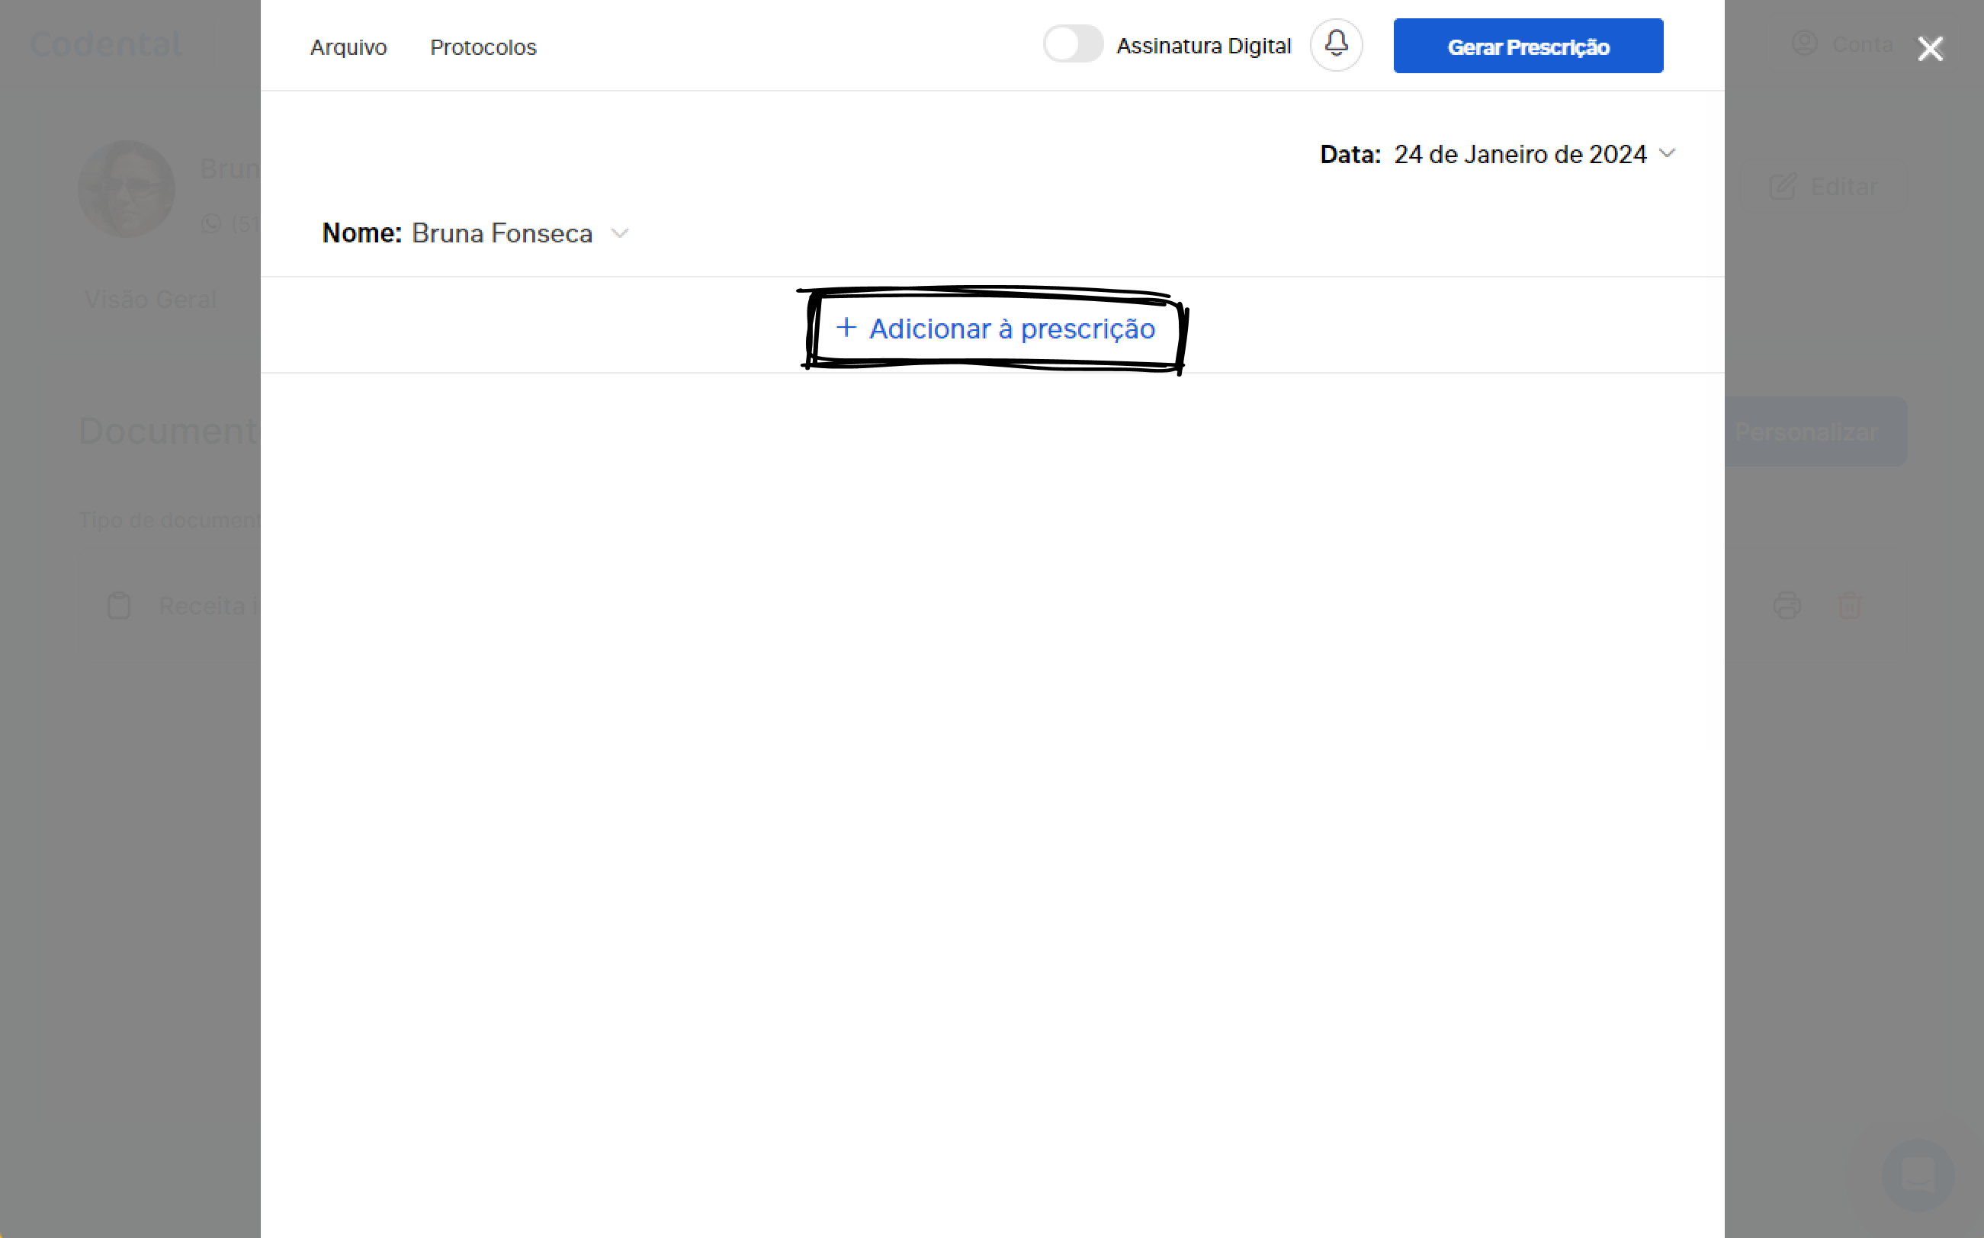Enable the Assinatura Digital toggle
Screen dimensions: 1984x1238
(x=1073, y=45)
